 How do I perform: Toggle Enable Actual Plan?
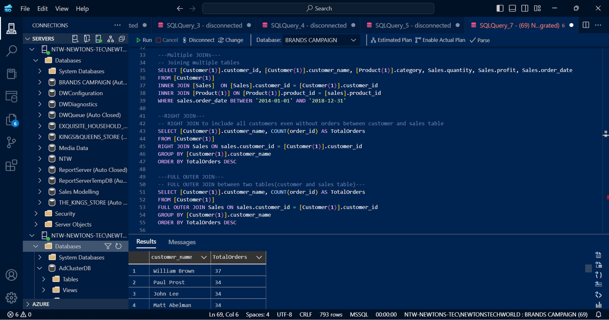[440, 40]
